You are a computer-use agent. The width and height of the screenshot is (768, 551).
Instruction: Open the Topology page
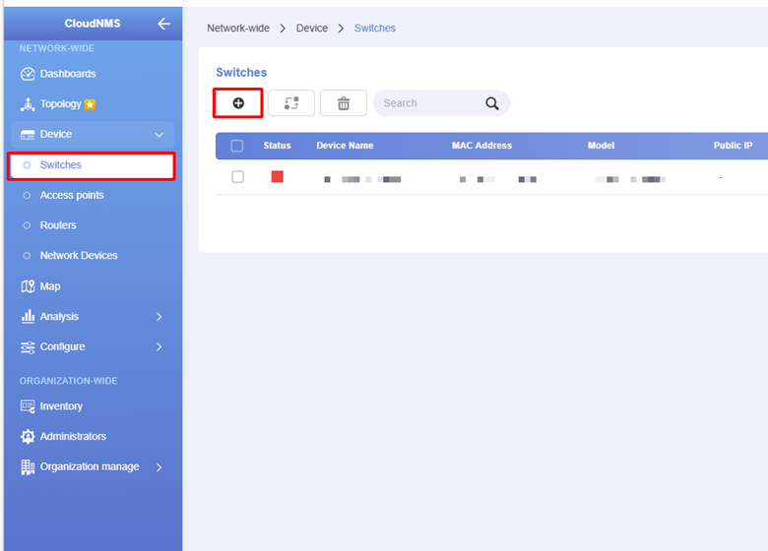(x=60, y=104)
